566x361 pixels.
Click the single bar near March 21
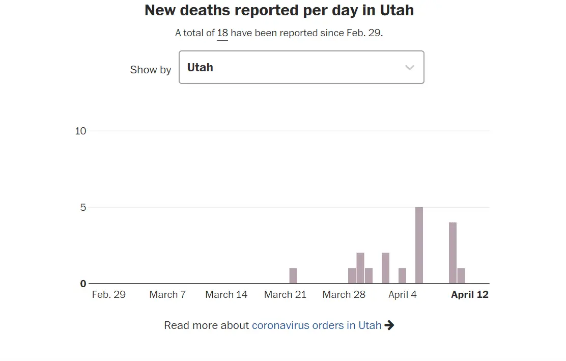click(293, 275)
